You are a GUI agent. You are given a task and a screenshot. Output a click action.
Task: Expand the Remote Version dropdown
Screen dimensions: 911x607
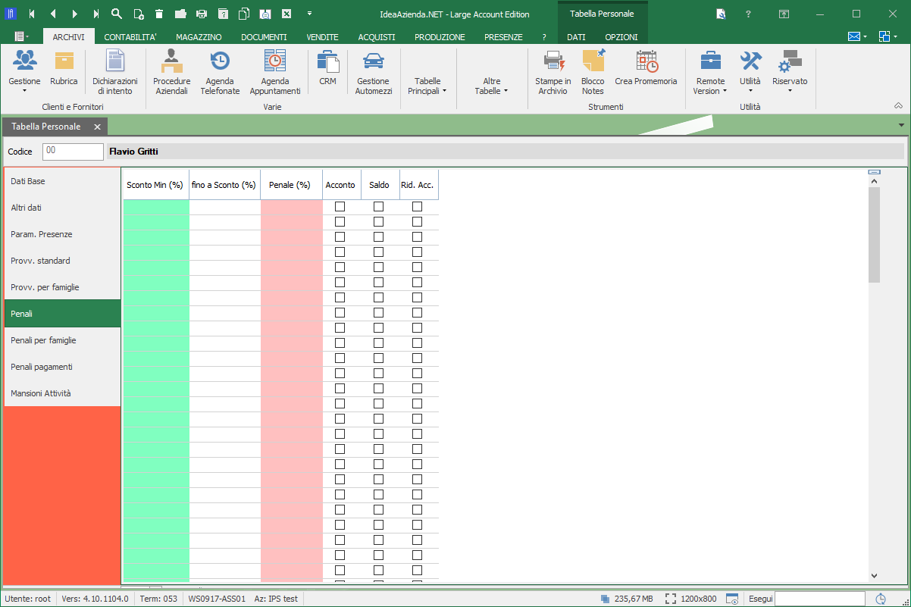coord(710,73)
